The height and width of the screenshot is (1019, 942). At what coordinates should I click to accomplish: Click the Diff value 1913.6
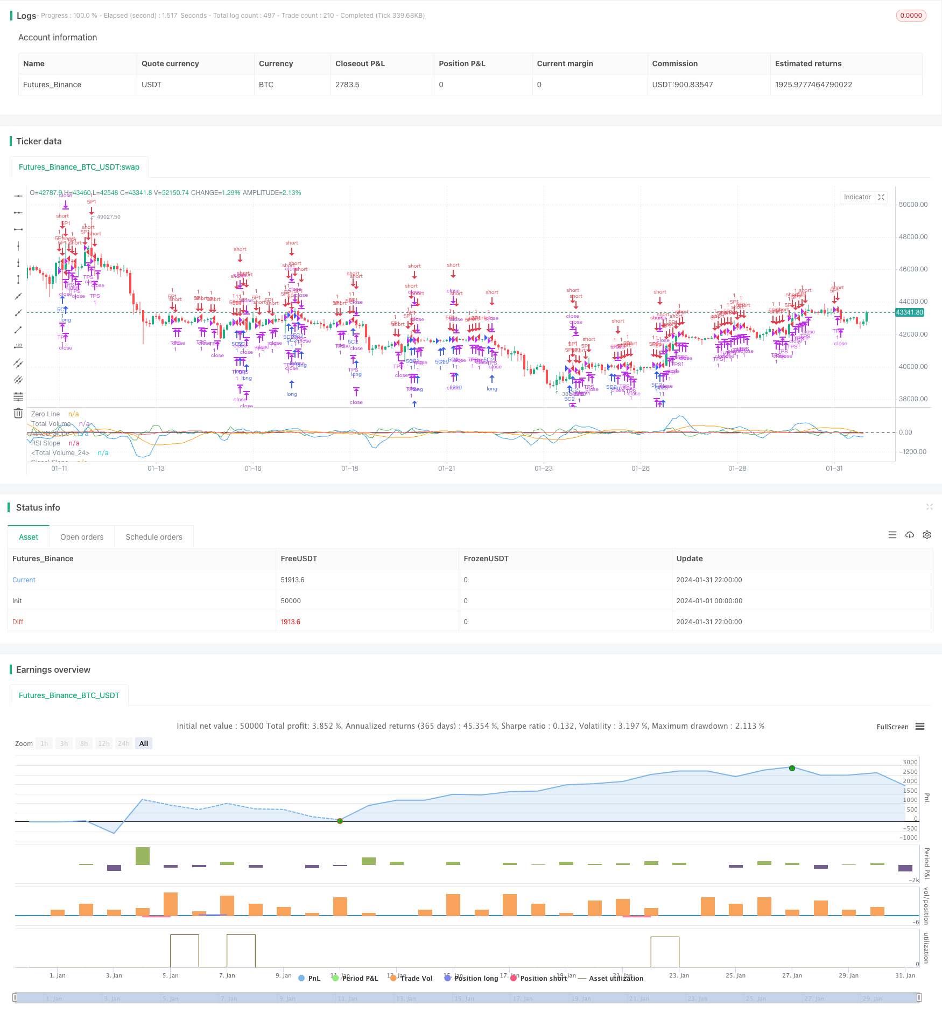(x=290, y=622)
